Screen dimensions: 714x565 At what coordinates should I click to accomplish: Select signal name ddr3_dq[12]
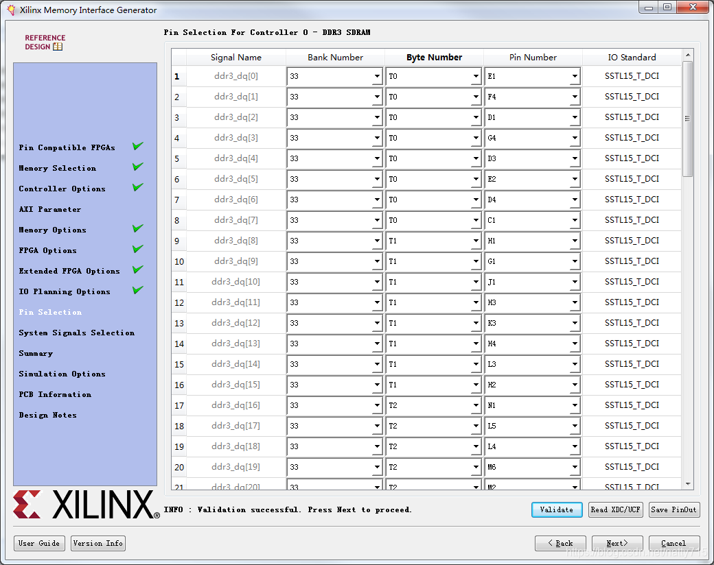pos(236,323)
